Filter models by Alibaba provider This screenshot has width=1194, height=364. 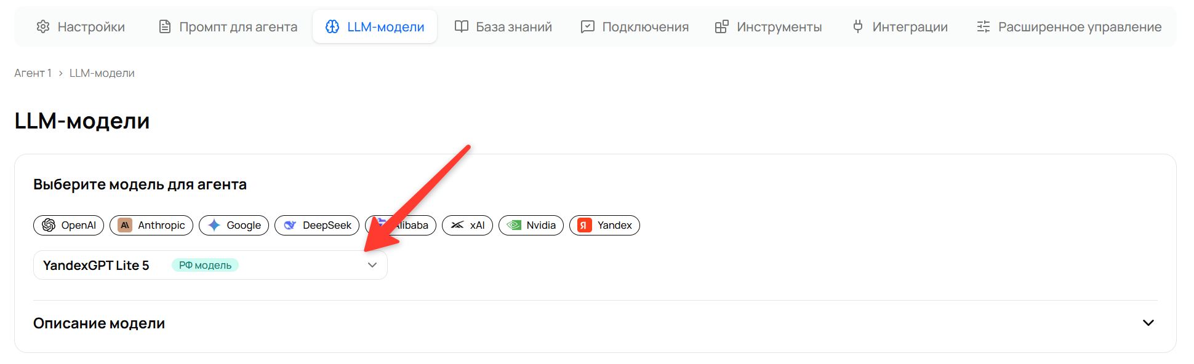point(401,225)
